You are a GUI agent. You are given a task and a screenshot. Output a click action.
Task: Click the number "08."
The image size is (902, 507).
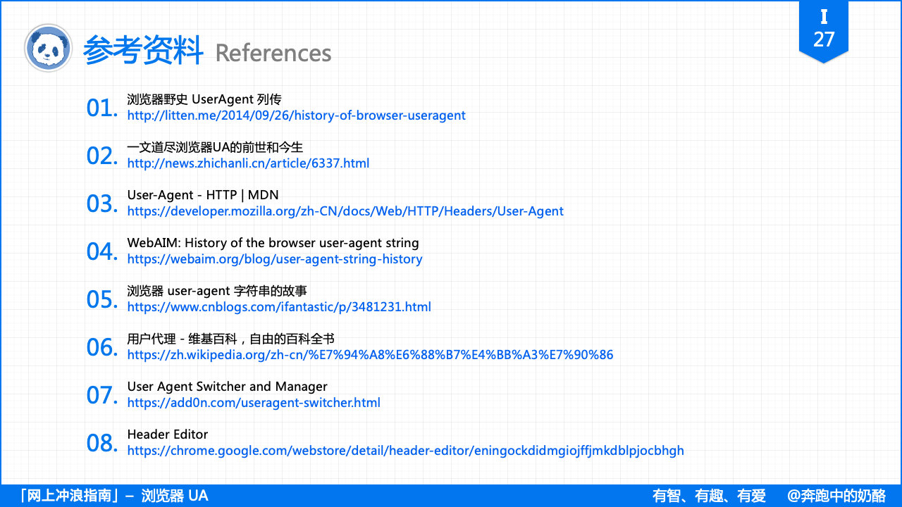click(x=101, y=443)
